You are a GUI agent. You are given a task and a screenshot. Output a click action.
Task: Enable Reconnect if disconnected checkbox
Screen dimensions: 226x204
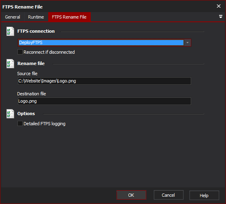pyautogui.click(x=20, y=52)
